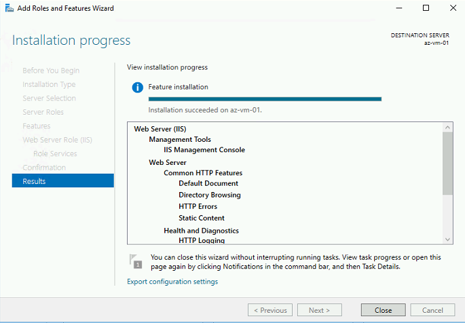Click the 'Feature installation' label

[179, 87]
